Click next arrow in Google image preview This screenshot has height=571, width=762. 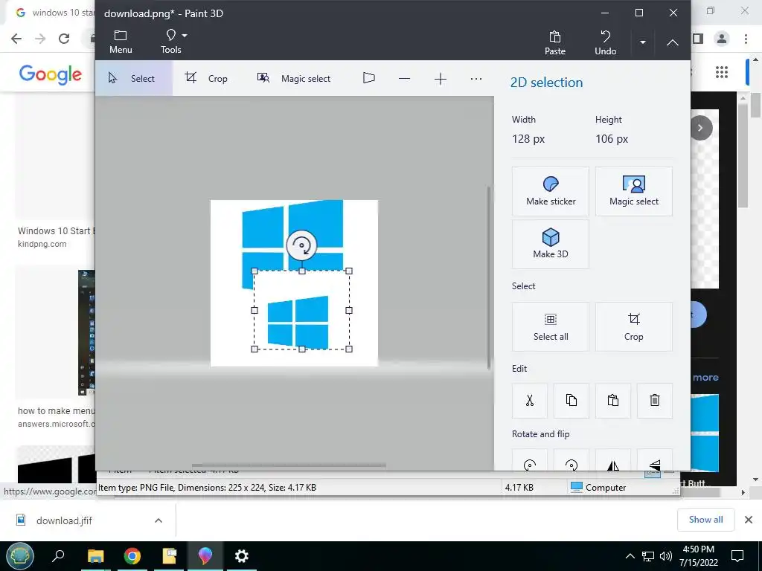point(700,128)
